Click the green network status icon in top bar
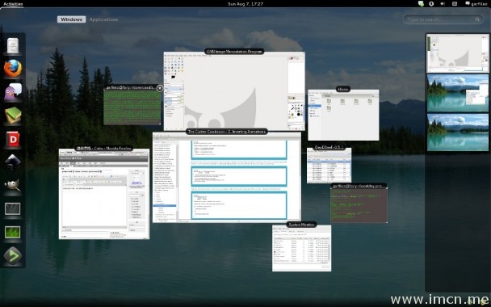This screenshot has height=307, width=491. click(421, 4)
